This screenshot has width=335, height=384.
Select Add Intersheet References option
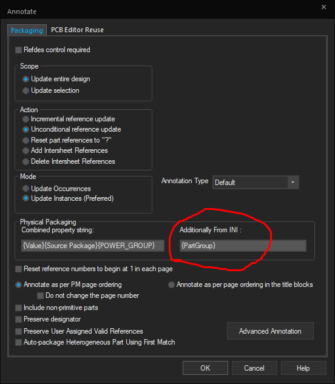click(25, 150)
